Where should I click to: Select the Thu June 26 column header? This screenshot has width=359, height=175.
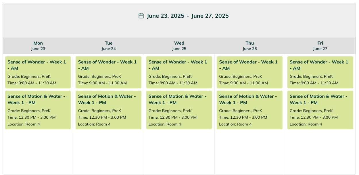[x=250, y=46]
